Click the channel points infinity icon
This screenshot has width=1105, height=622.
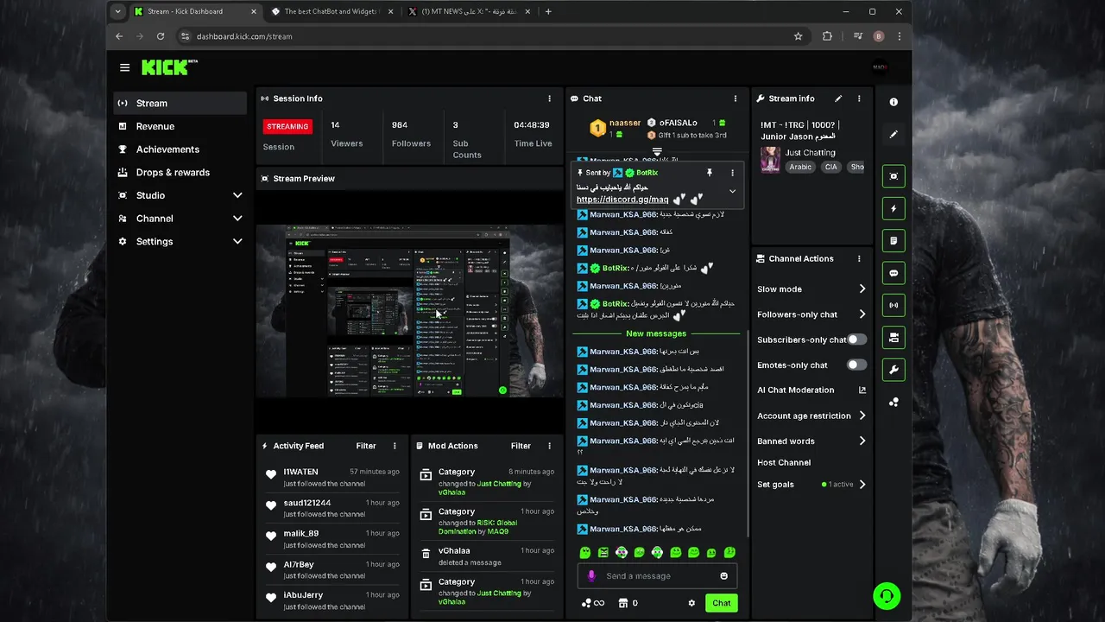coord(593,603)
